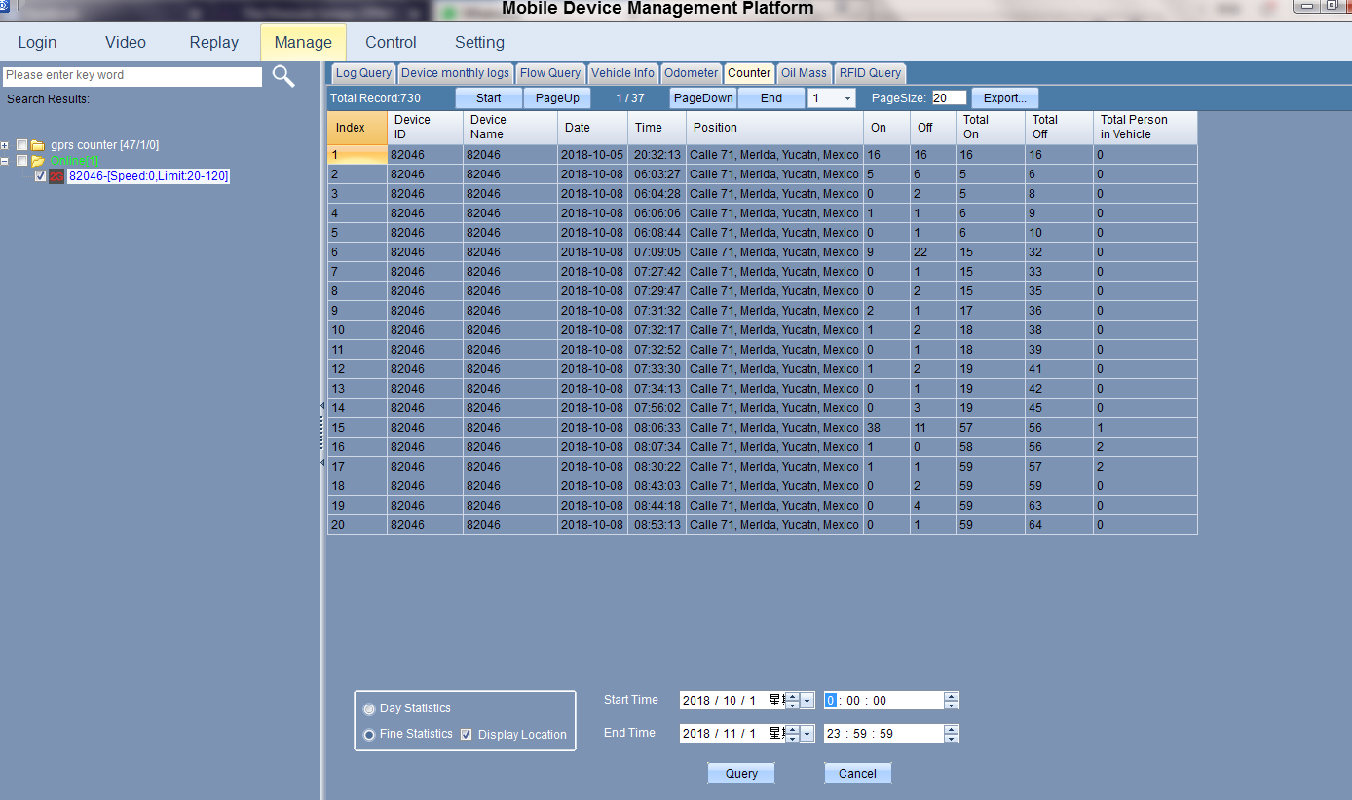This screenshot has width=1352, height=800.
Task: Click the magnifying glass search icon
Action: 282,76
